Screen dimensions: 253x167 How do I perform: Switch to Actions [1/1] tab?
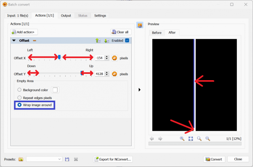coord(44,15)
